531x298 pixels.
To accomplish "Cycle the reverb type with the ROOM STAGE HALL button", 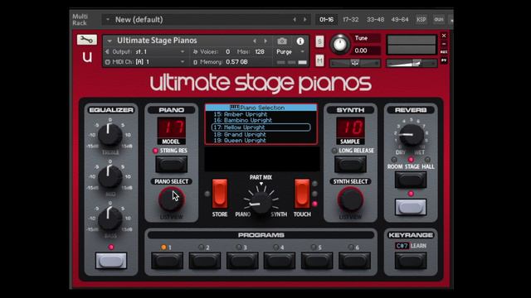I will point(411,180).
